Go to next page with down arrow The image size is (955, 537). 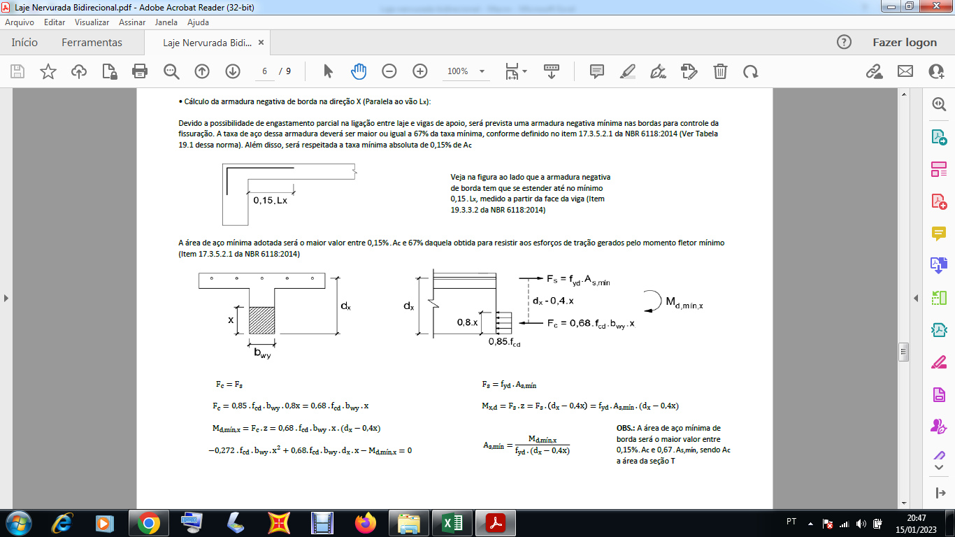pos(233,71)
